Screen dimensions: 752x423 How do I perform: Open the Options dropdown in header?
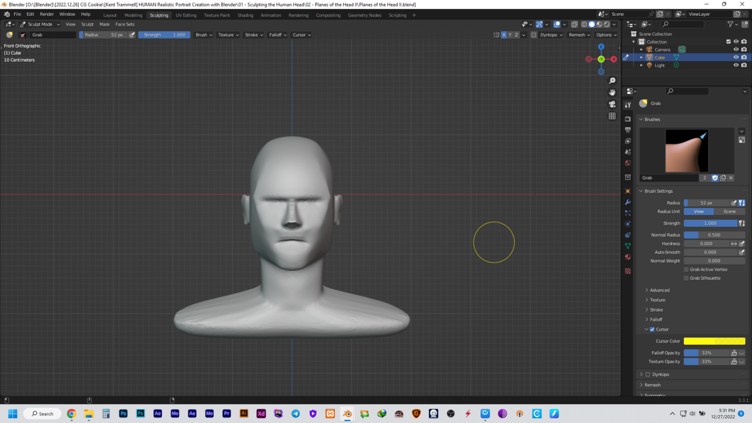606,35
